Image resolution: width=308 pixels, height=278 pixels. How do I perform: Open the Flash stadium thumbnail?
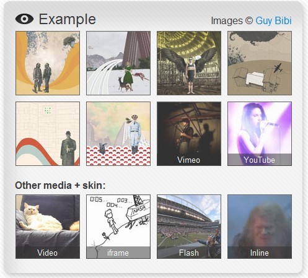click(189, 227)
